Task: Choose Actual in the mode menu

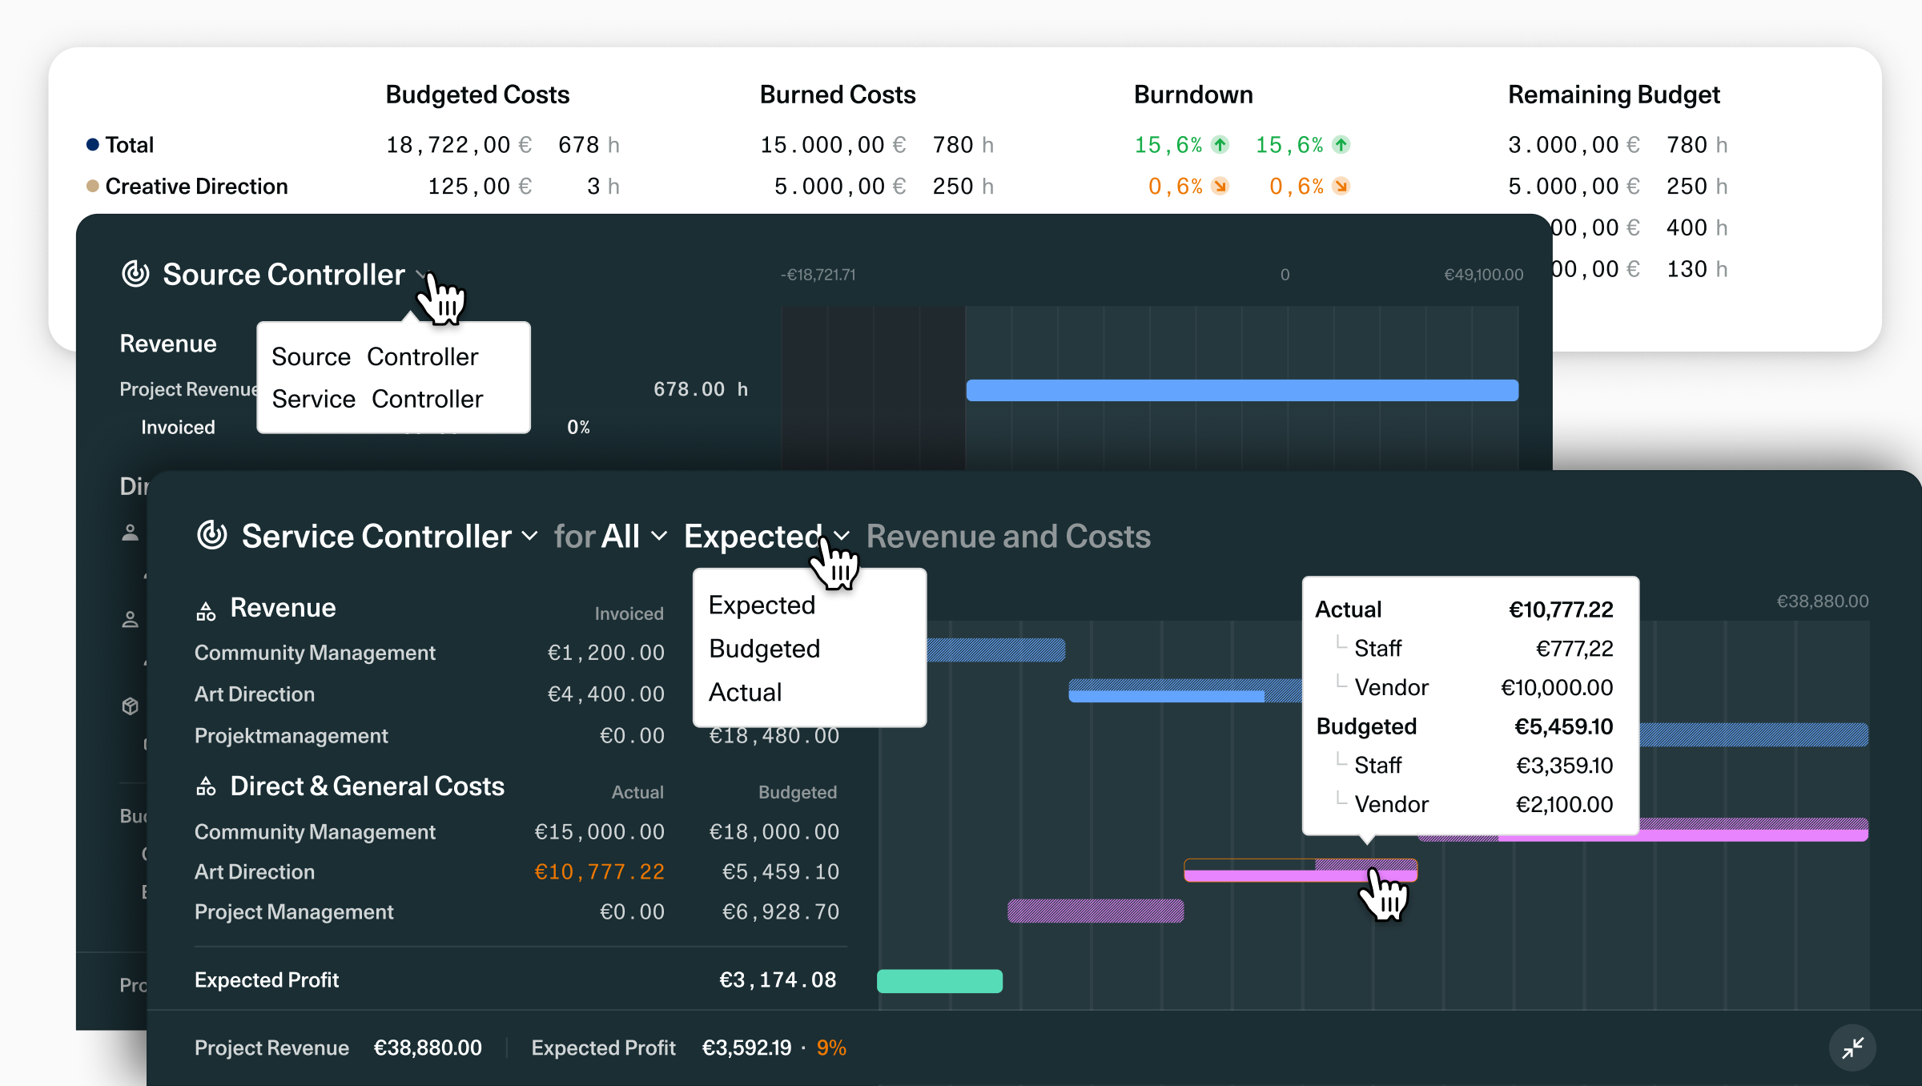Action: pos(745,692)
